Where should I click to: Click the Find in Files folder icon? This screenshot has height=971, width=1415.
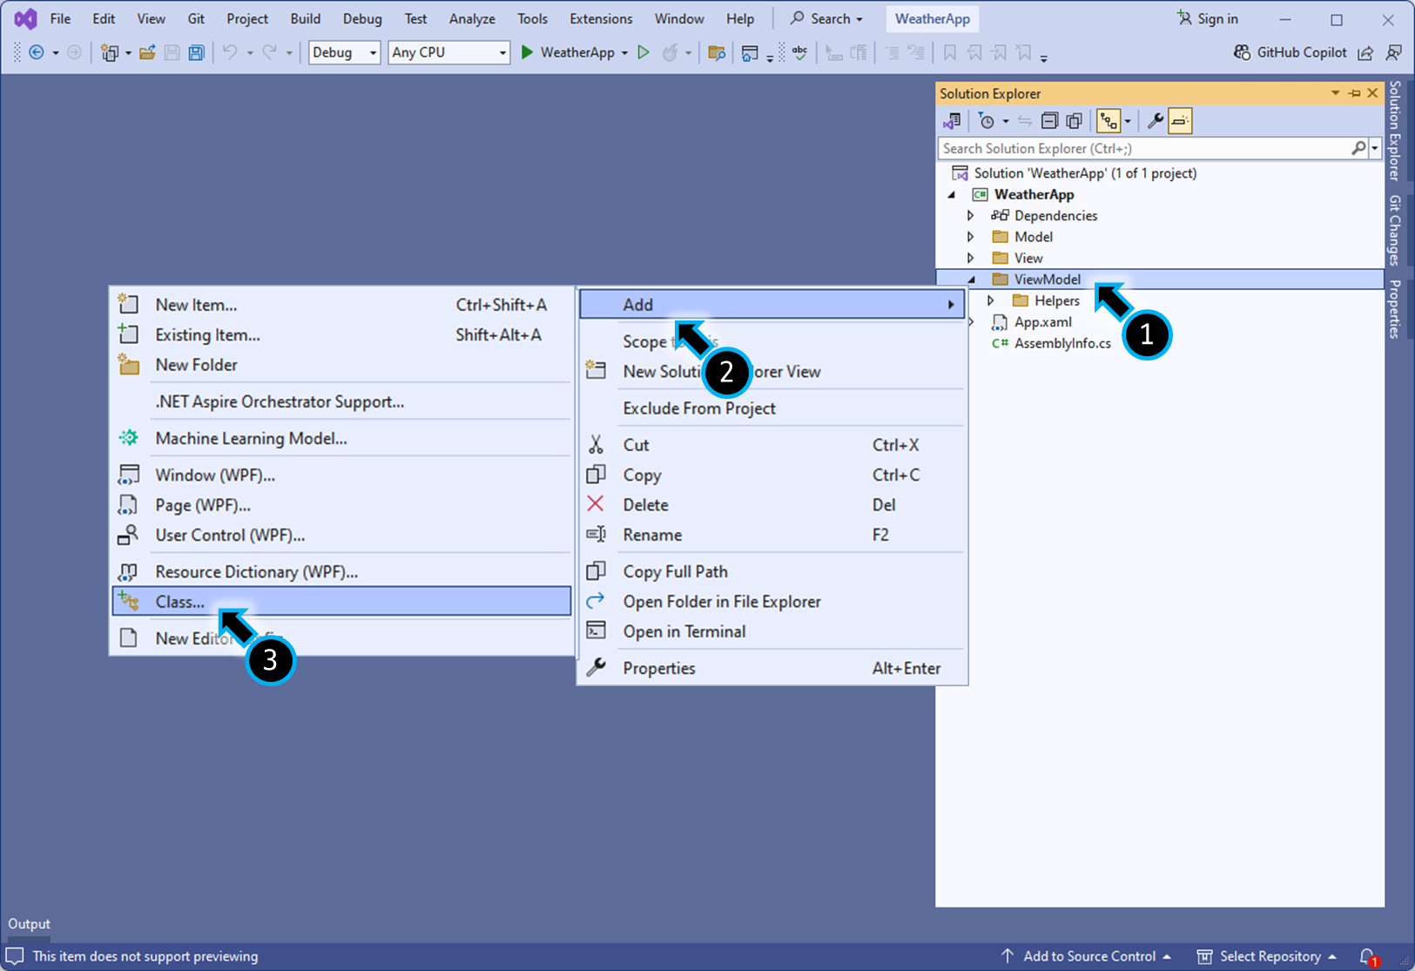coord(717,53)
